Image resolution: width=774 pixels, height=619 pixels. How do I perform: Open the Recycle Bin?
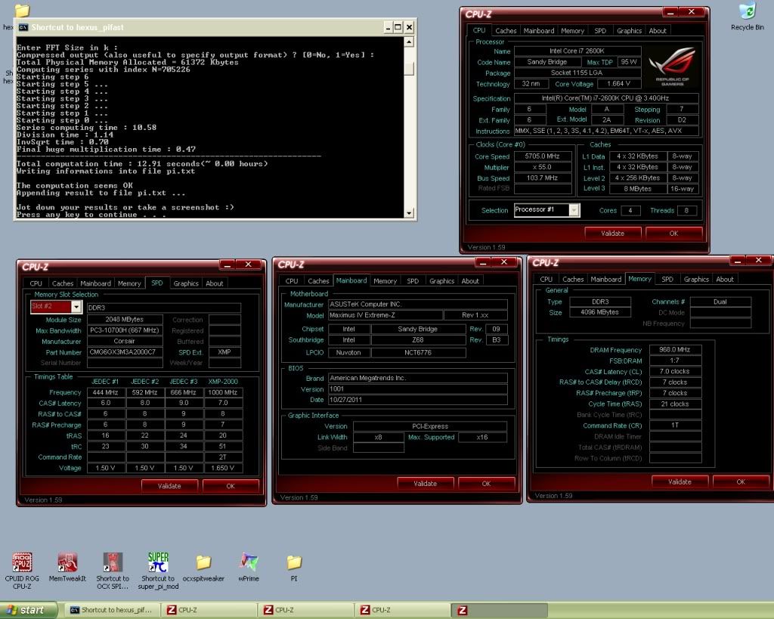pyautogui.click(x=747, y=12)
